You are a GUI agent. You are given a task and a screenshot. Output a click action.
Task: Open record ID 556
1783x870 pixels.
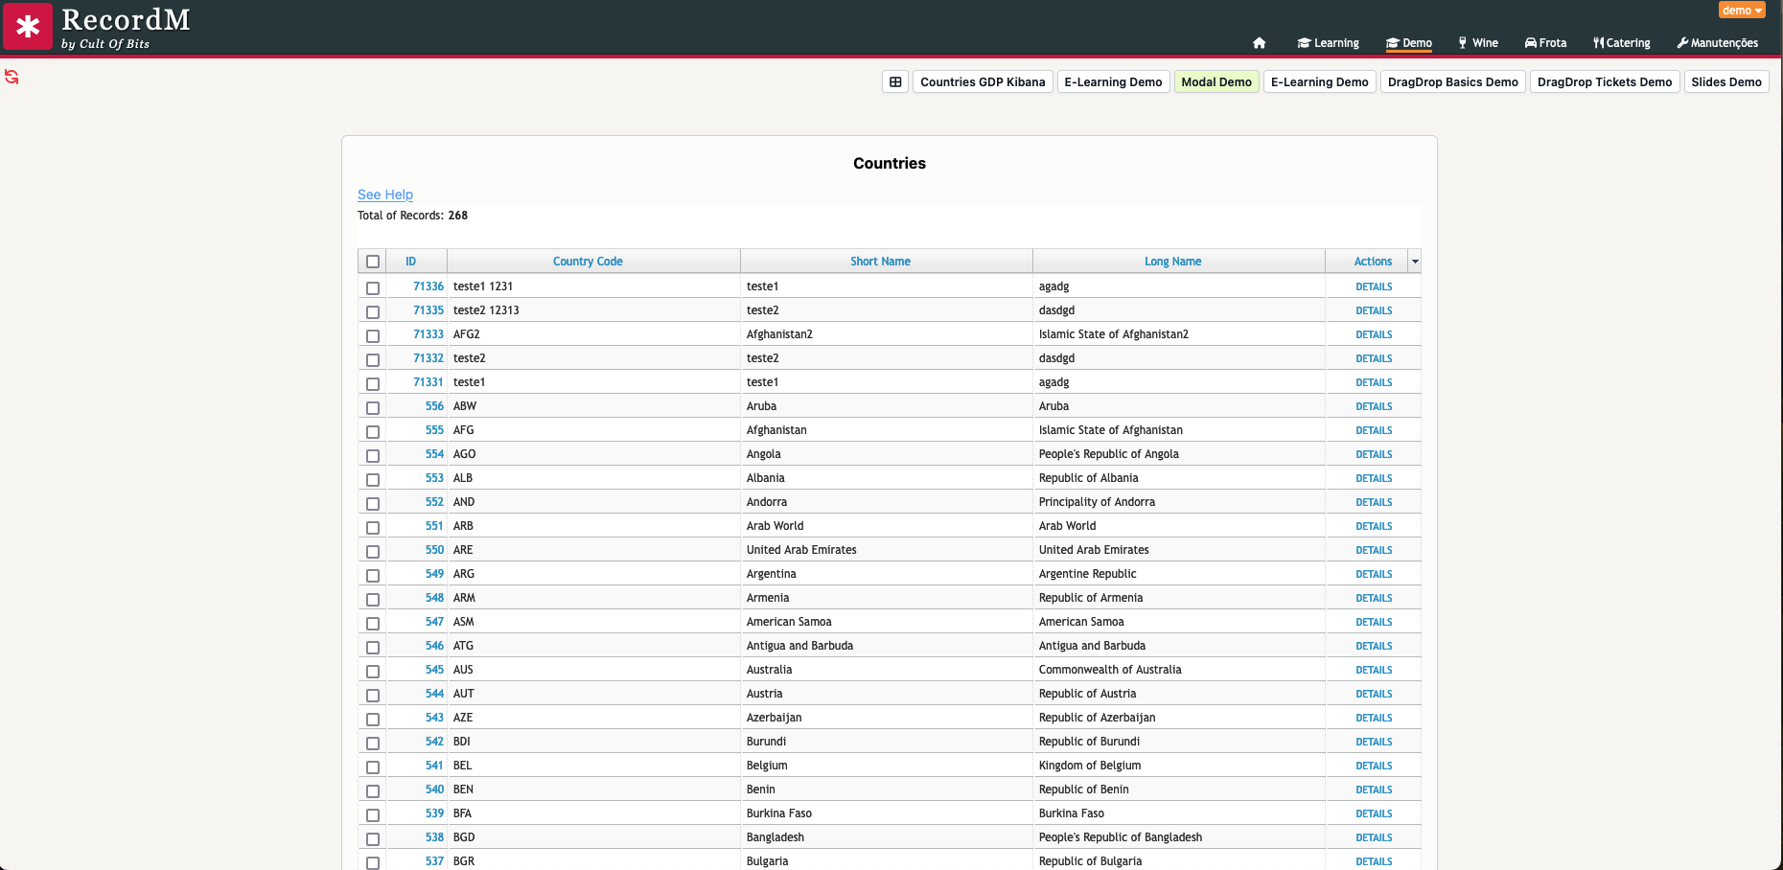[x=434, y=406]
